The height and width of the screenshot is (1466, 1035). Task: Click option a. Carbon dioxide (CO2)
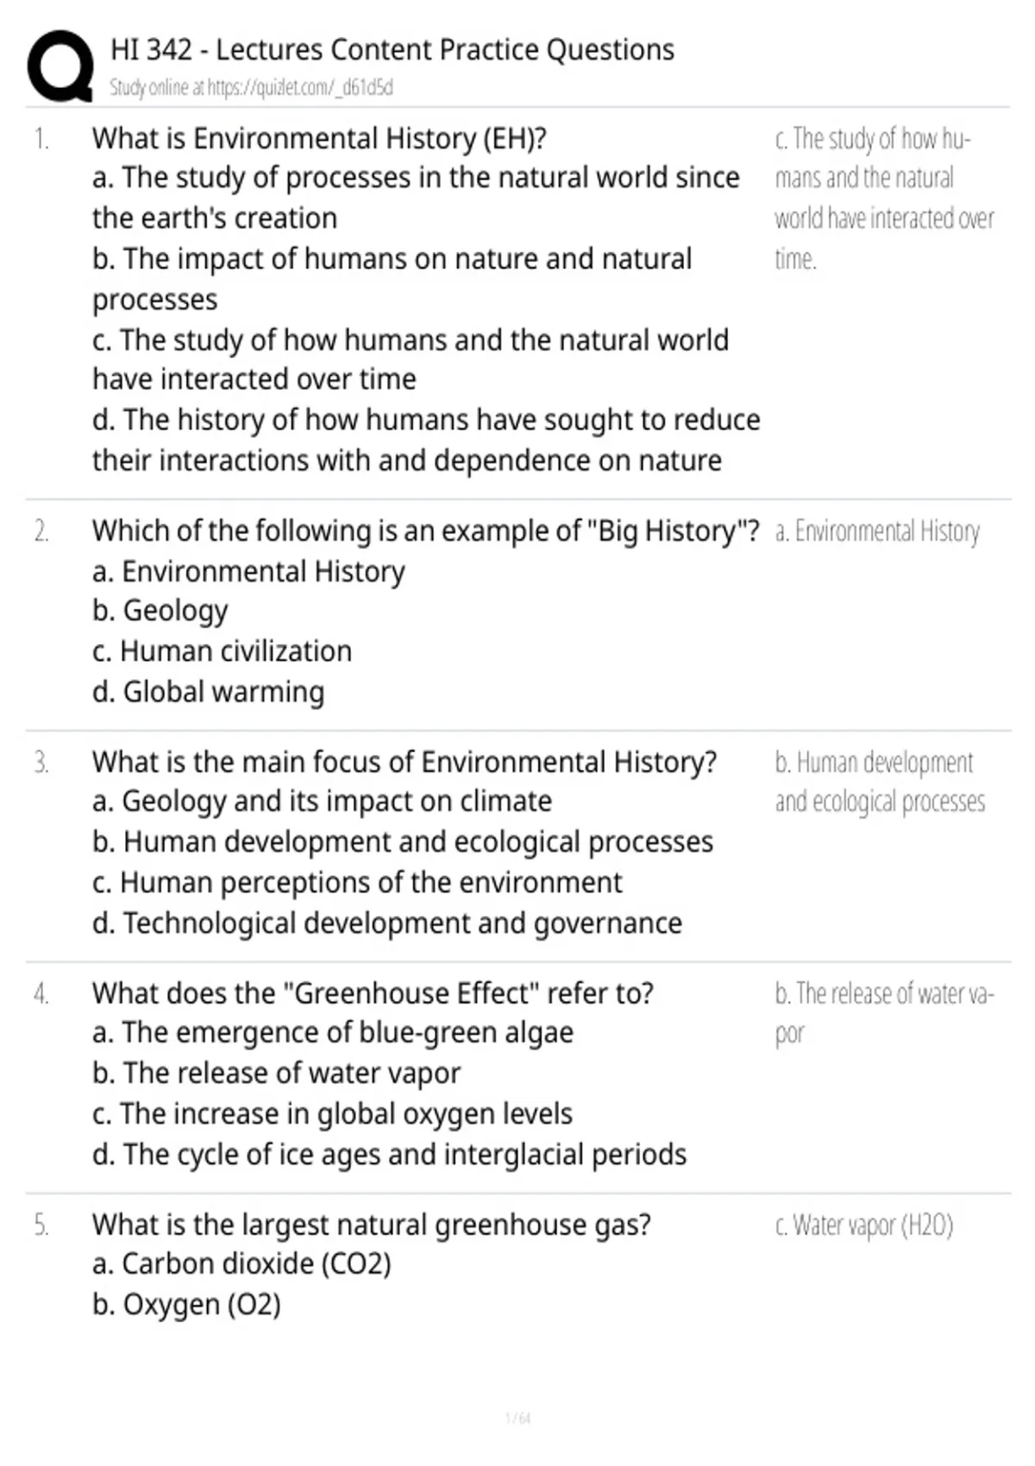coord(241,1264)
